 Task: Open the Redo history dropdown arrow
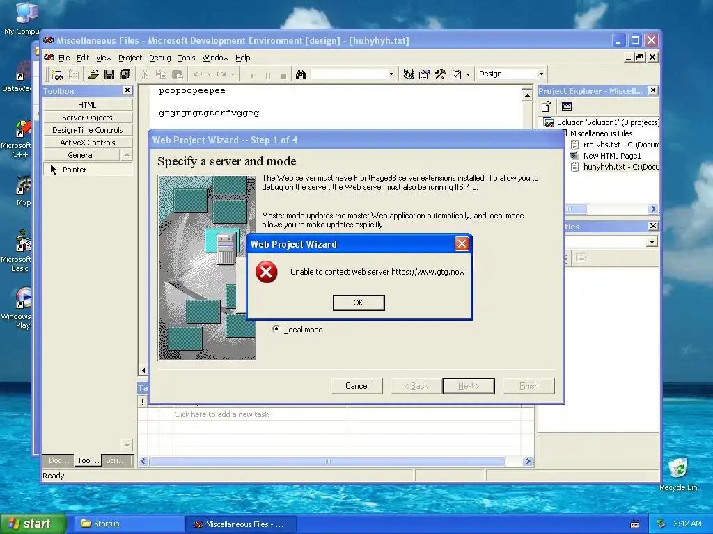pyautogui.click(x=233, y=74)
